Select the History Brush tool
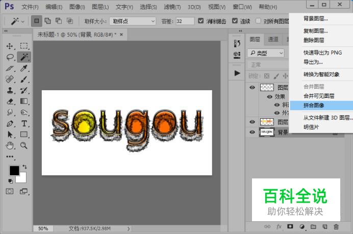Viewport: 353px width, 234px height. [24, 90]
